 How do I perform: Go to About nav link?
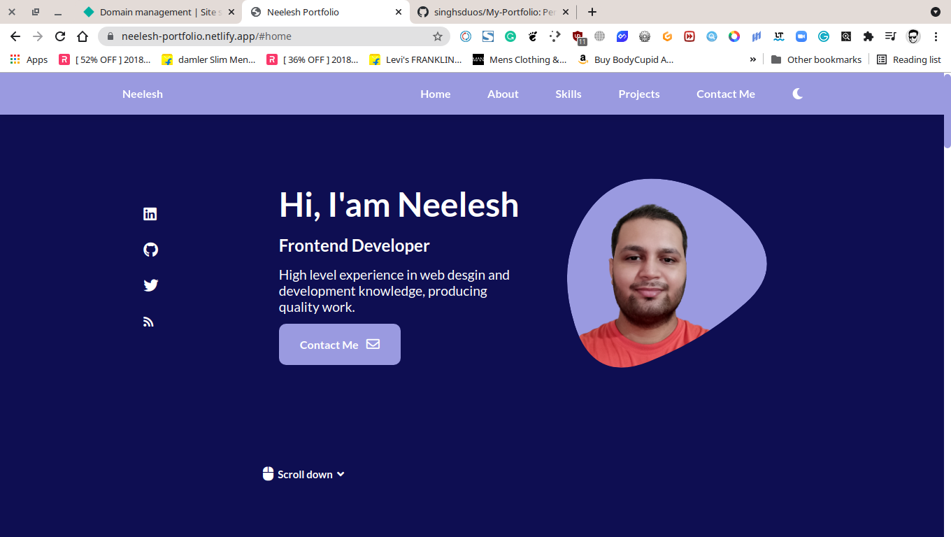pos(503,94)
